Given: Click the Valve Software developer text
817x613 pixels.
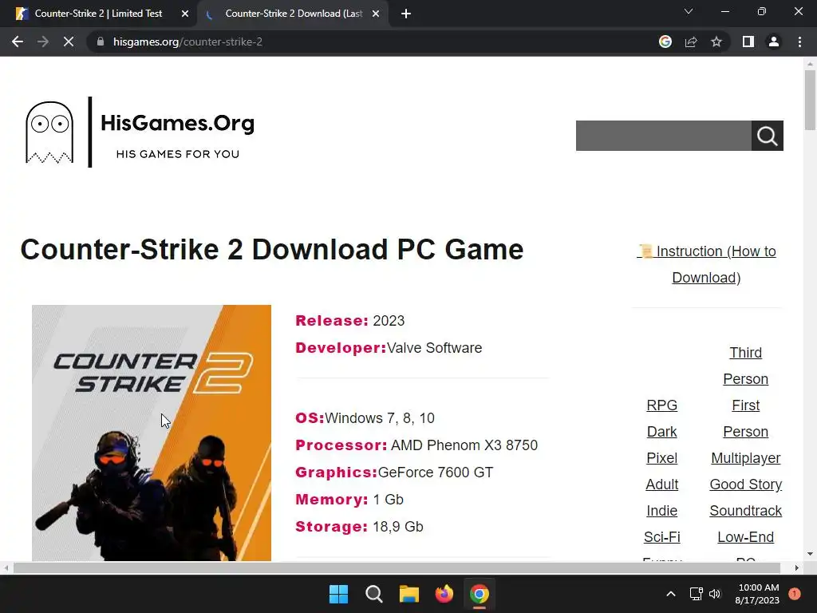Looking at the screenshot, I should point(435,348).
